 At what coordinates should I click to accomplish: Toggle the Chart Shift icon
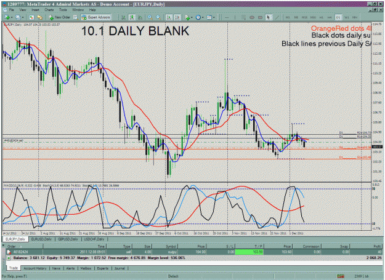pos(177,17)
